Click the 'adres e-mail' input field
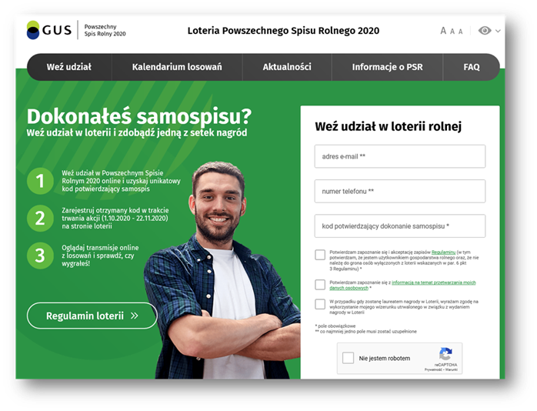537x411 pixels. coord(399,156)
